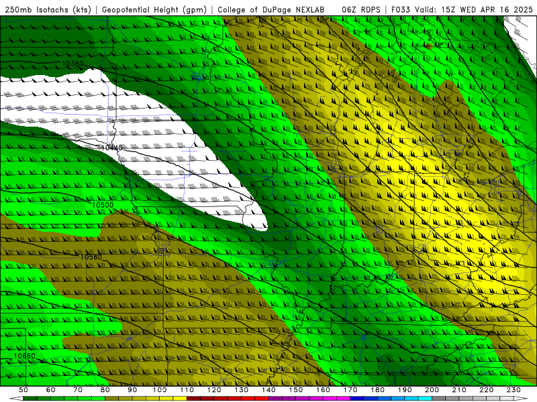Image resolution: width=537 pixels, height=402 pixels.
Task: Click the 130 value on the color scale
Action: tap(241, 390)
